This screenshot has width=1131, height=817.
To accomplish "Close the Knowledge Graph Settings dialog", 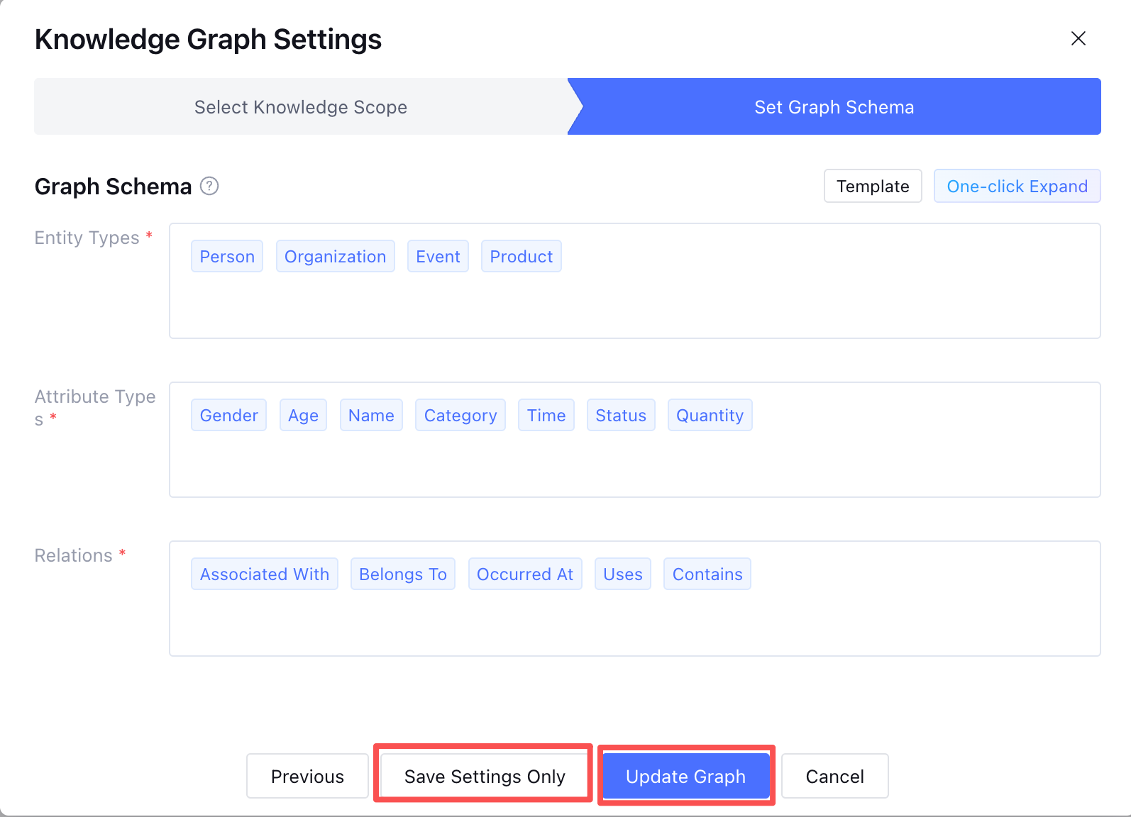I will (1078, 39).
